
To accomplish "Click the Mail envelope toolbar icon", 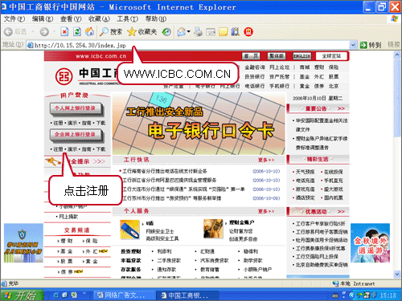I will pos(182,32).
